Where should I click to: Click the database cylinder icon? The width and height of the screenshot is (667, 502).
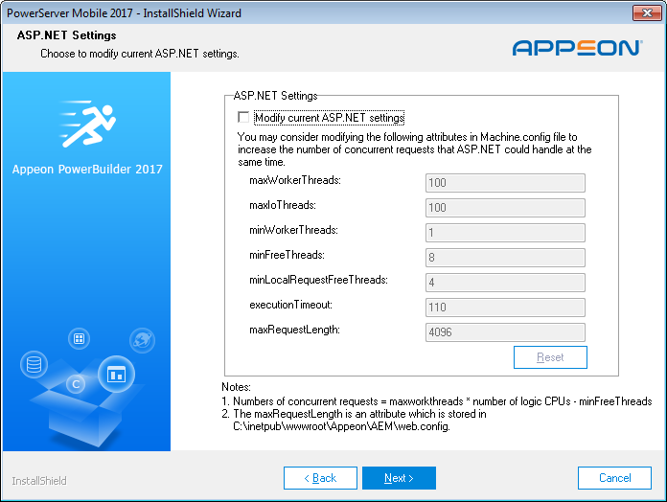pos(34,365)
